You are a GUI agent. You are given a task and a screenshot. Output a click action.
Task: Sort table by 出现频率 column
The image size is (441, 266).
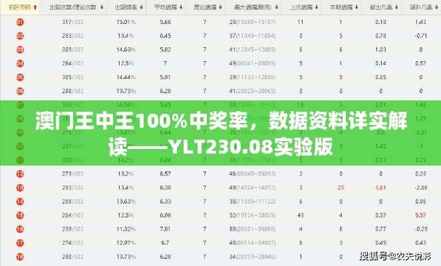127,8
